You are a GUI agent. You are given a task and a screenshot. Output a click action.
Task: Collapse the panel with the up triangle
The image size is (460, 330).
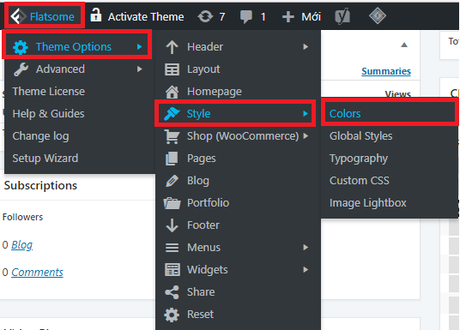click(404, 45)
